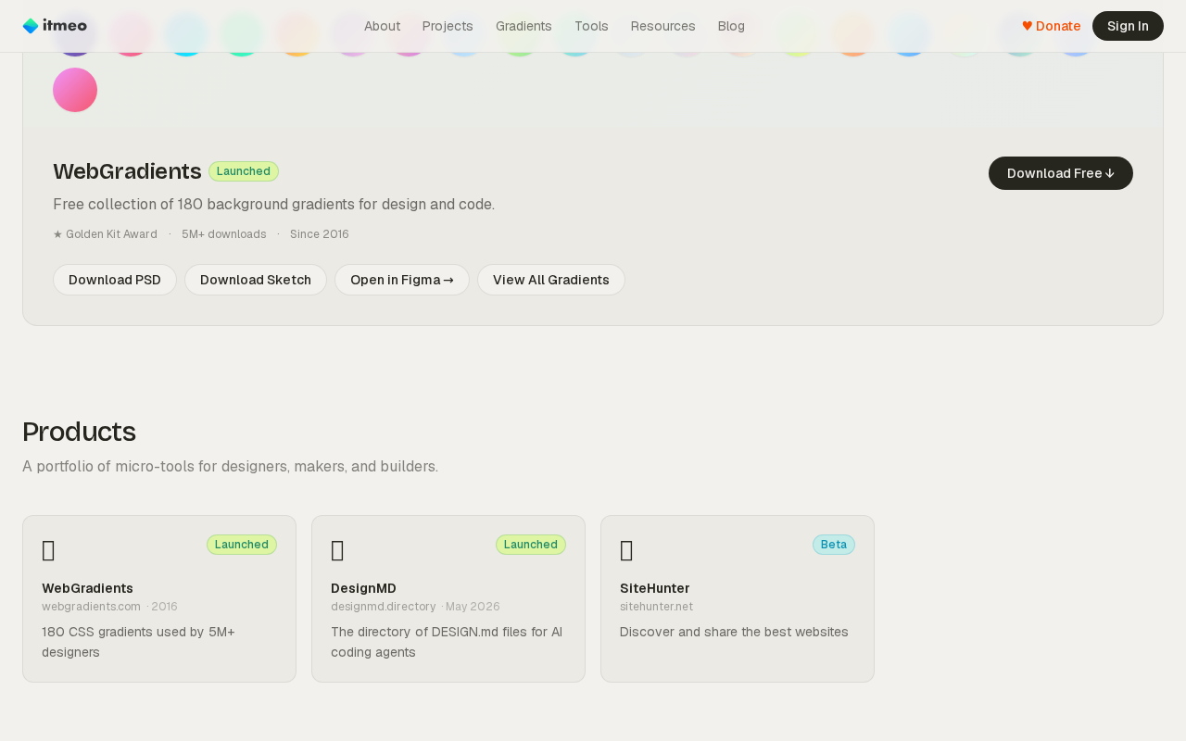Click Download Free button
The height and width of the screenshot is (741, 1186).
[1060, 173]
